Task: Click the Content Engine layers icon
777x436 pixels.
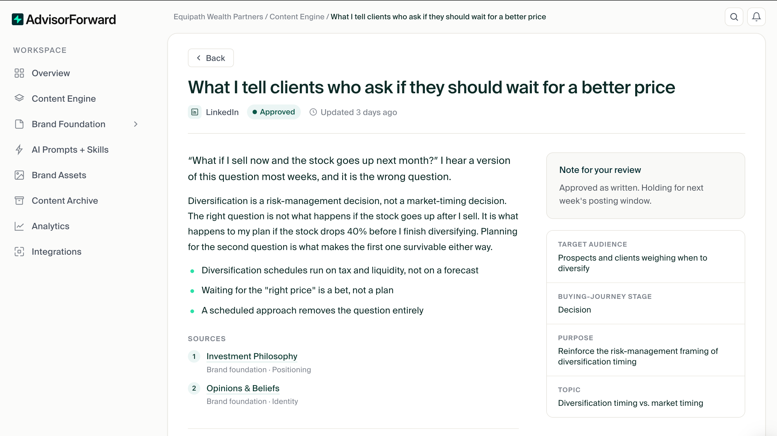Action: pos(19,99)
